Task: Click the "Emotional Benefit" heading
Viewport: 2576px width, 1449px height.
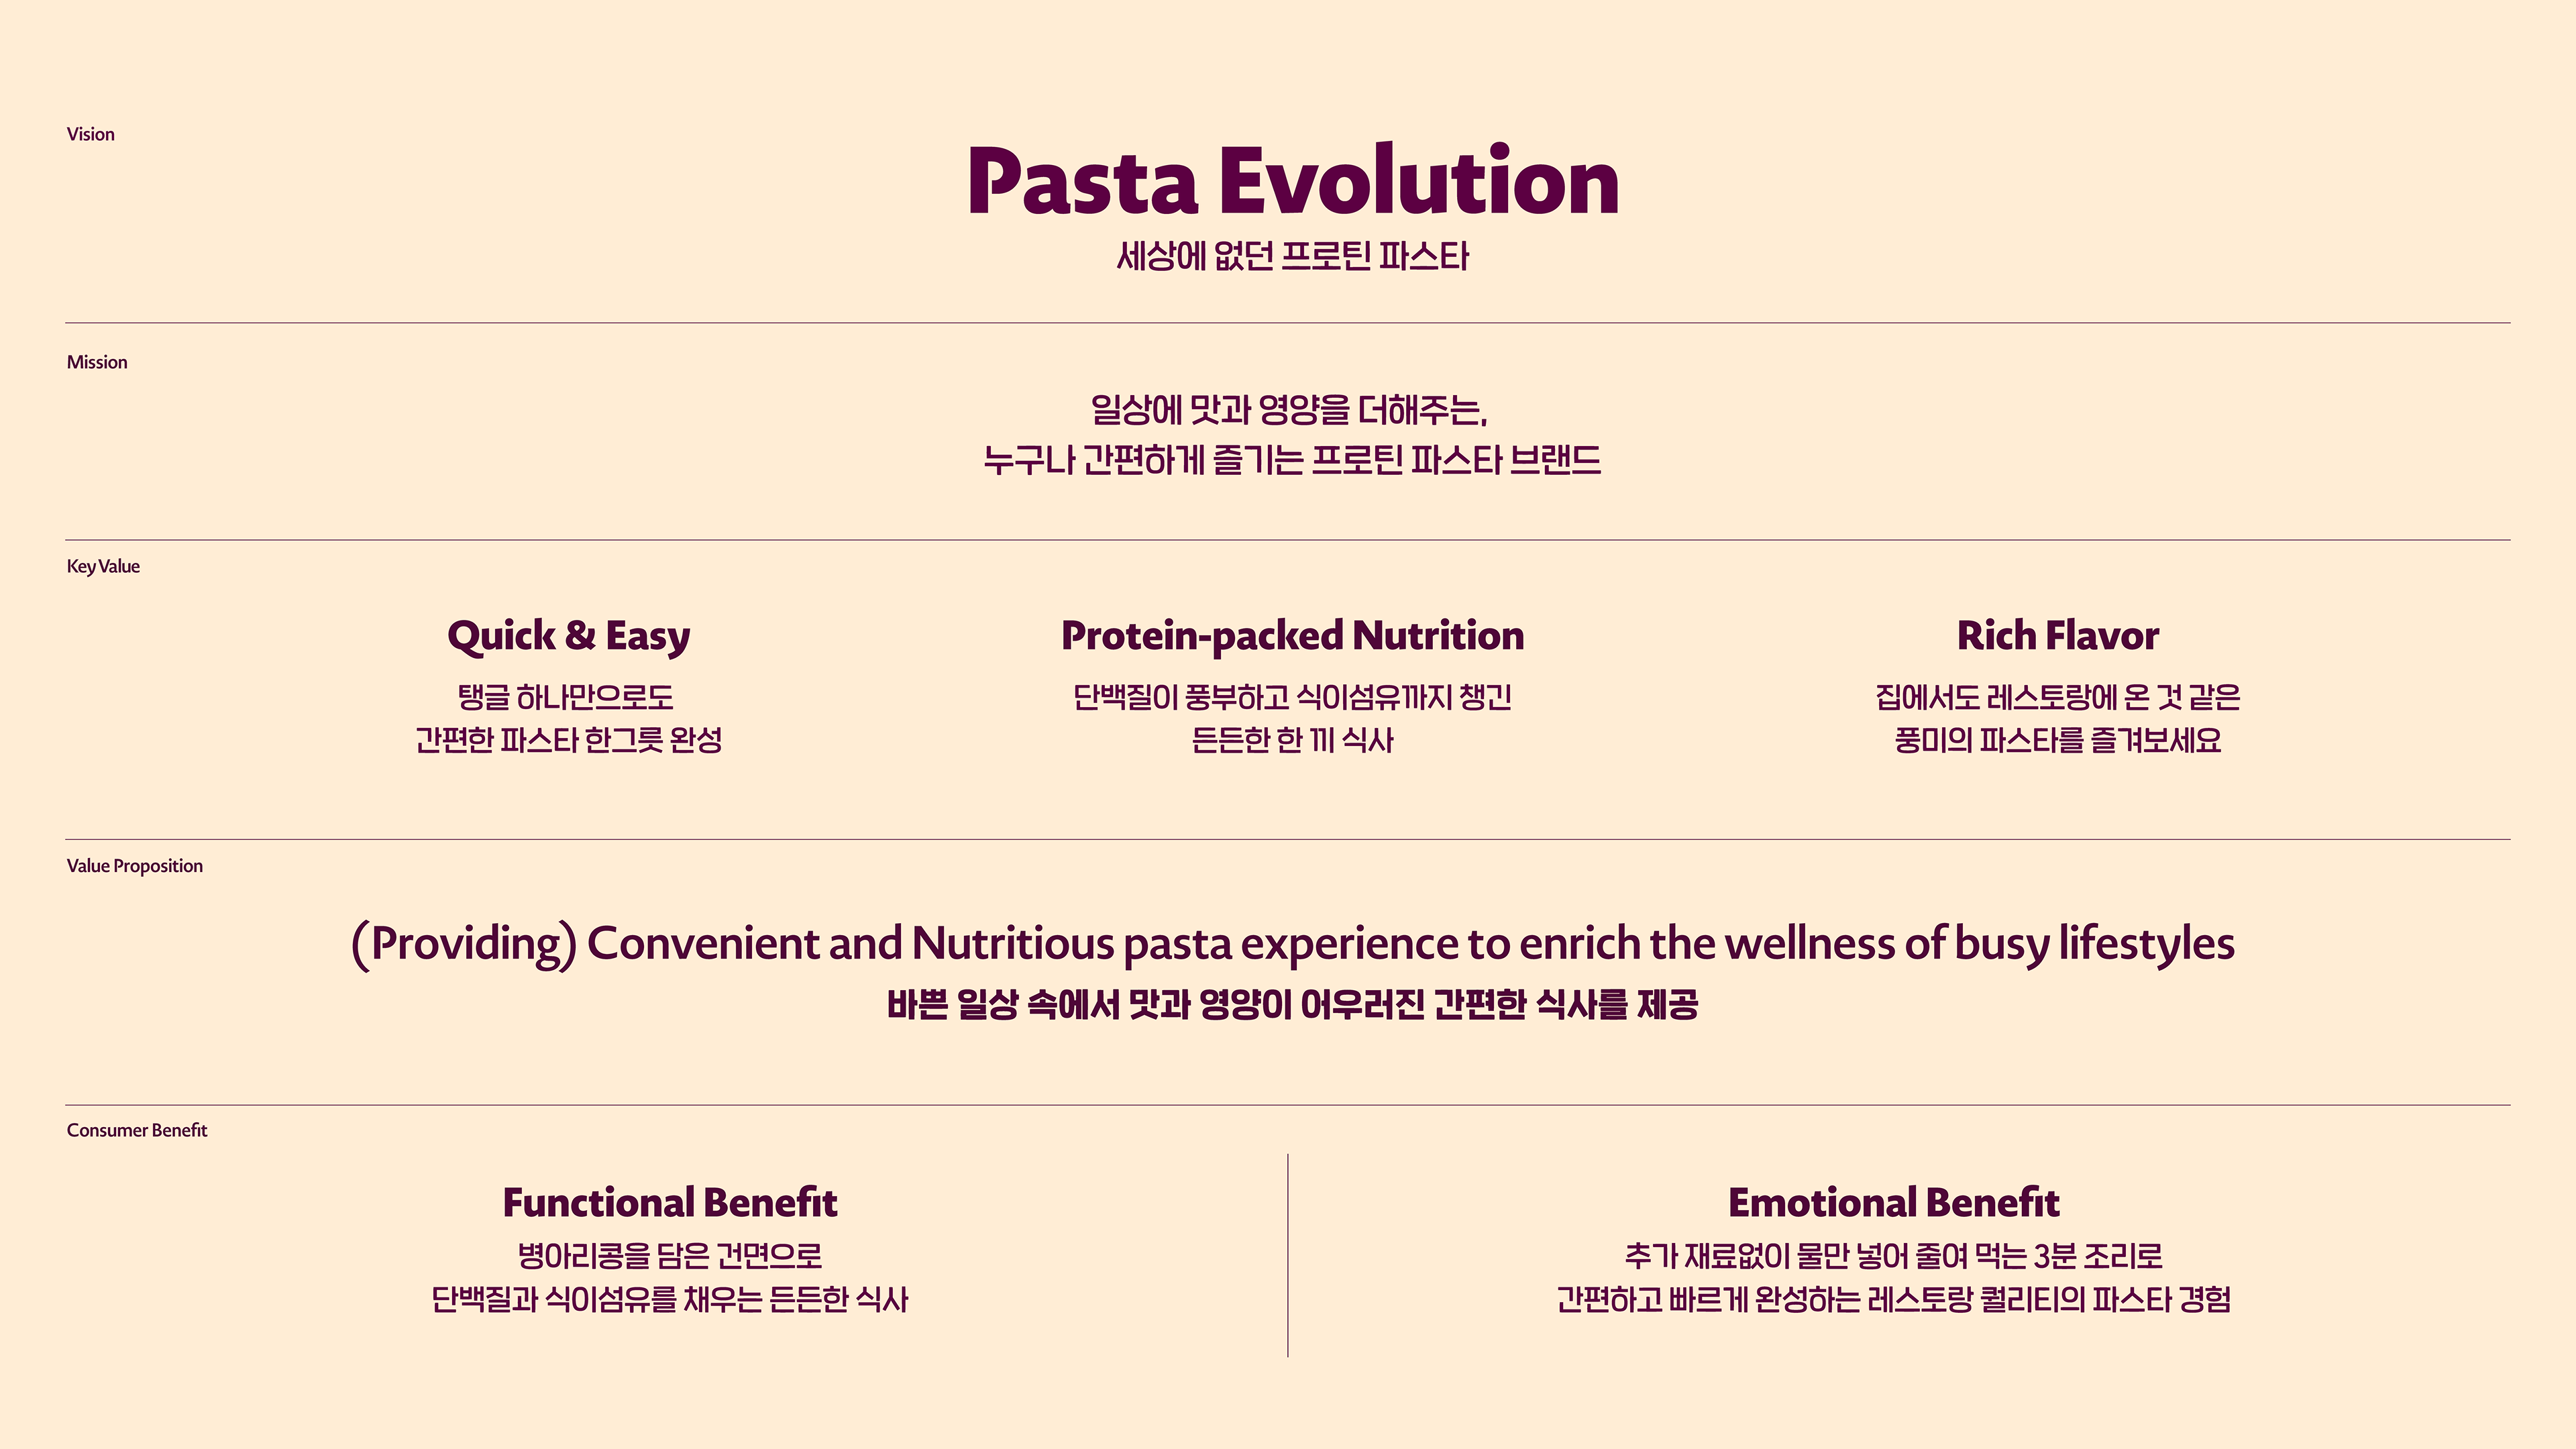Action: pyautogui.click(x=1893, y=1203)
